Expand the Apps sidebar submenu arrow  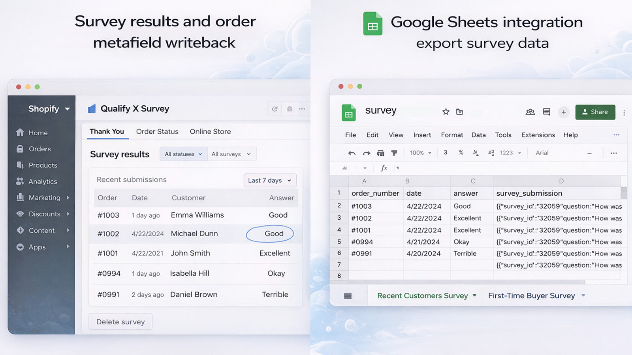click(x=68, y=247)
